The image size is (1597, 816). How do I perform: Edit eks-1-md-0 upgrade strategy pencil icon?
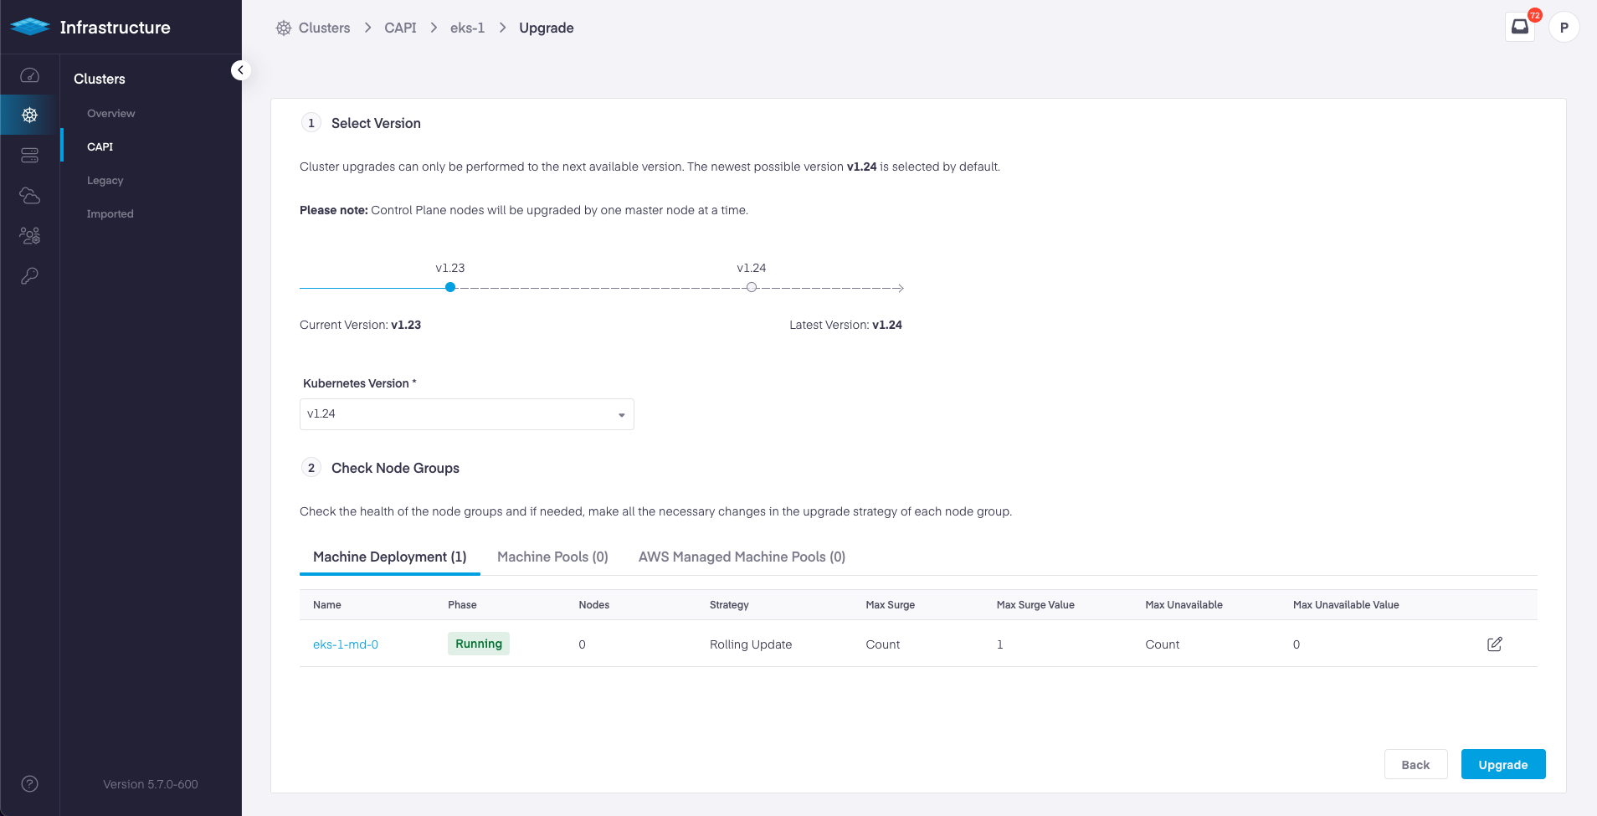[1494, 644]
